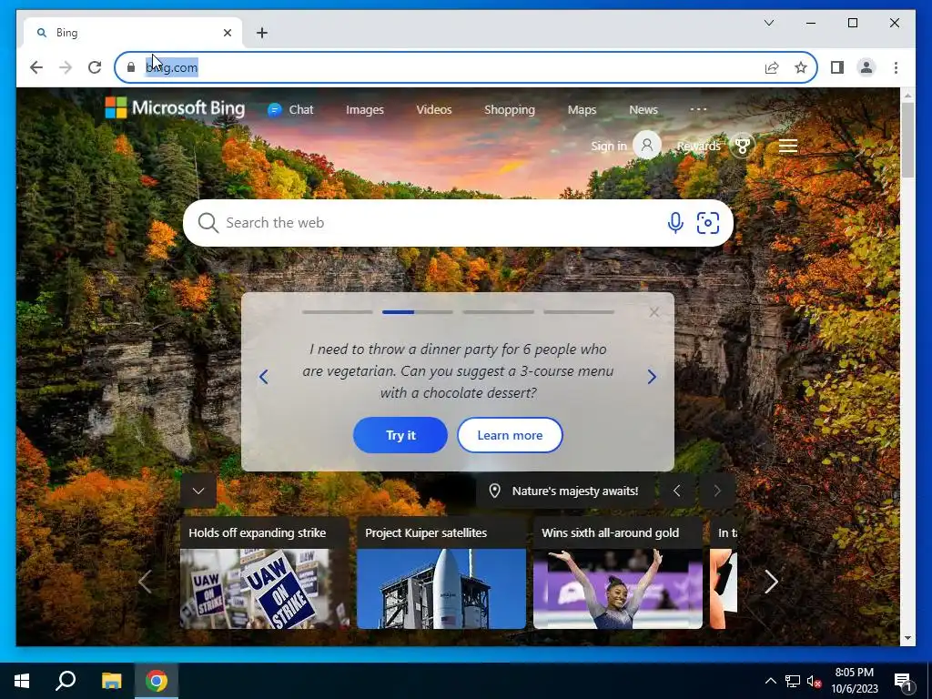Open Chrome three-dot menu
This screenshot has height=699, width=932.
(x=896, y=67)
